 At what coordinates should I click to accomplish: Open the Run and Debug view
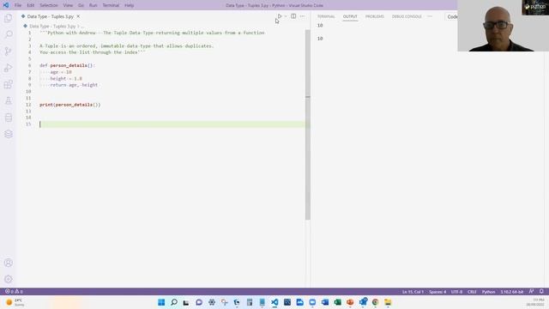pos(9,68)
